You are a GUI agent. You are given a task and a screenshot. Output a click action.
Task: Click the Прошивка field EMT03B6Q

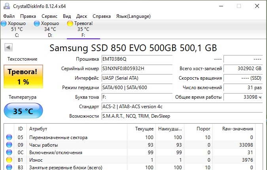(137, 59)
